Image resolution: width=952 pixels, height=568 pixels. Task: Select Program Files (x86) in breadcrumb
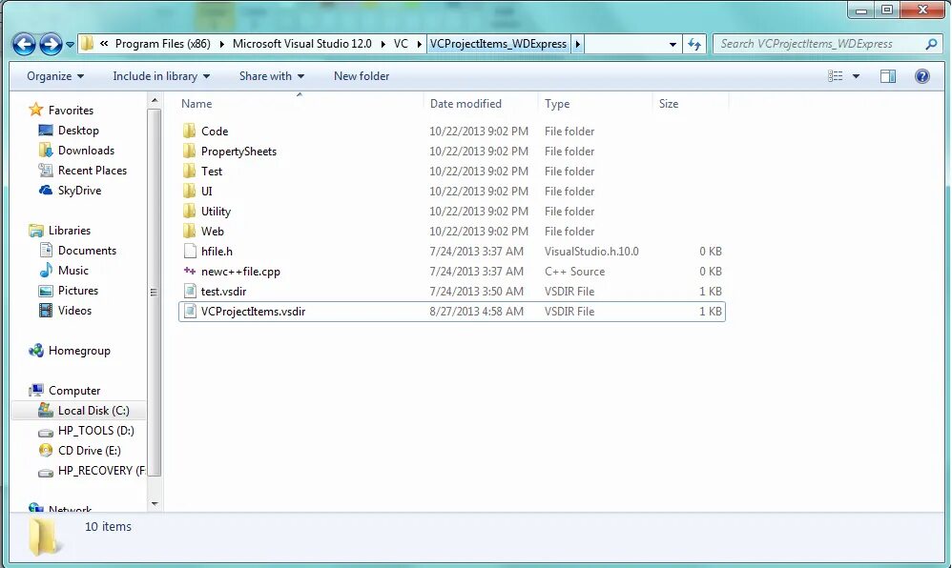coord(163,44)
